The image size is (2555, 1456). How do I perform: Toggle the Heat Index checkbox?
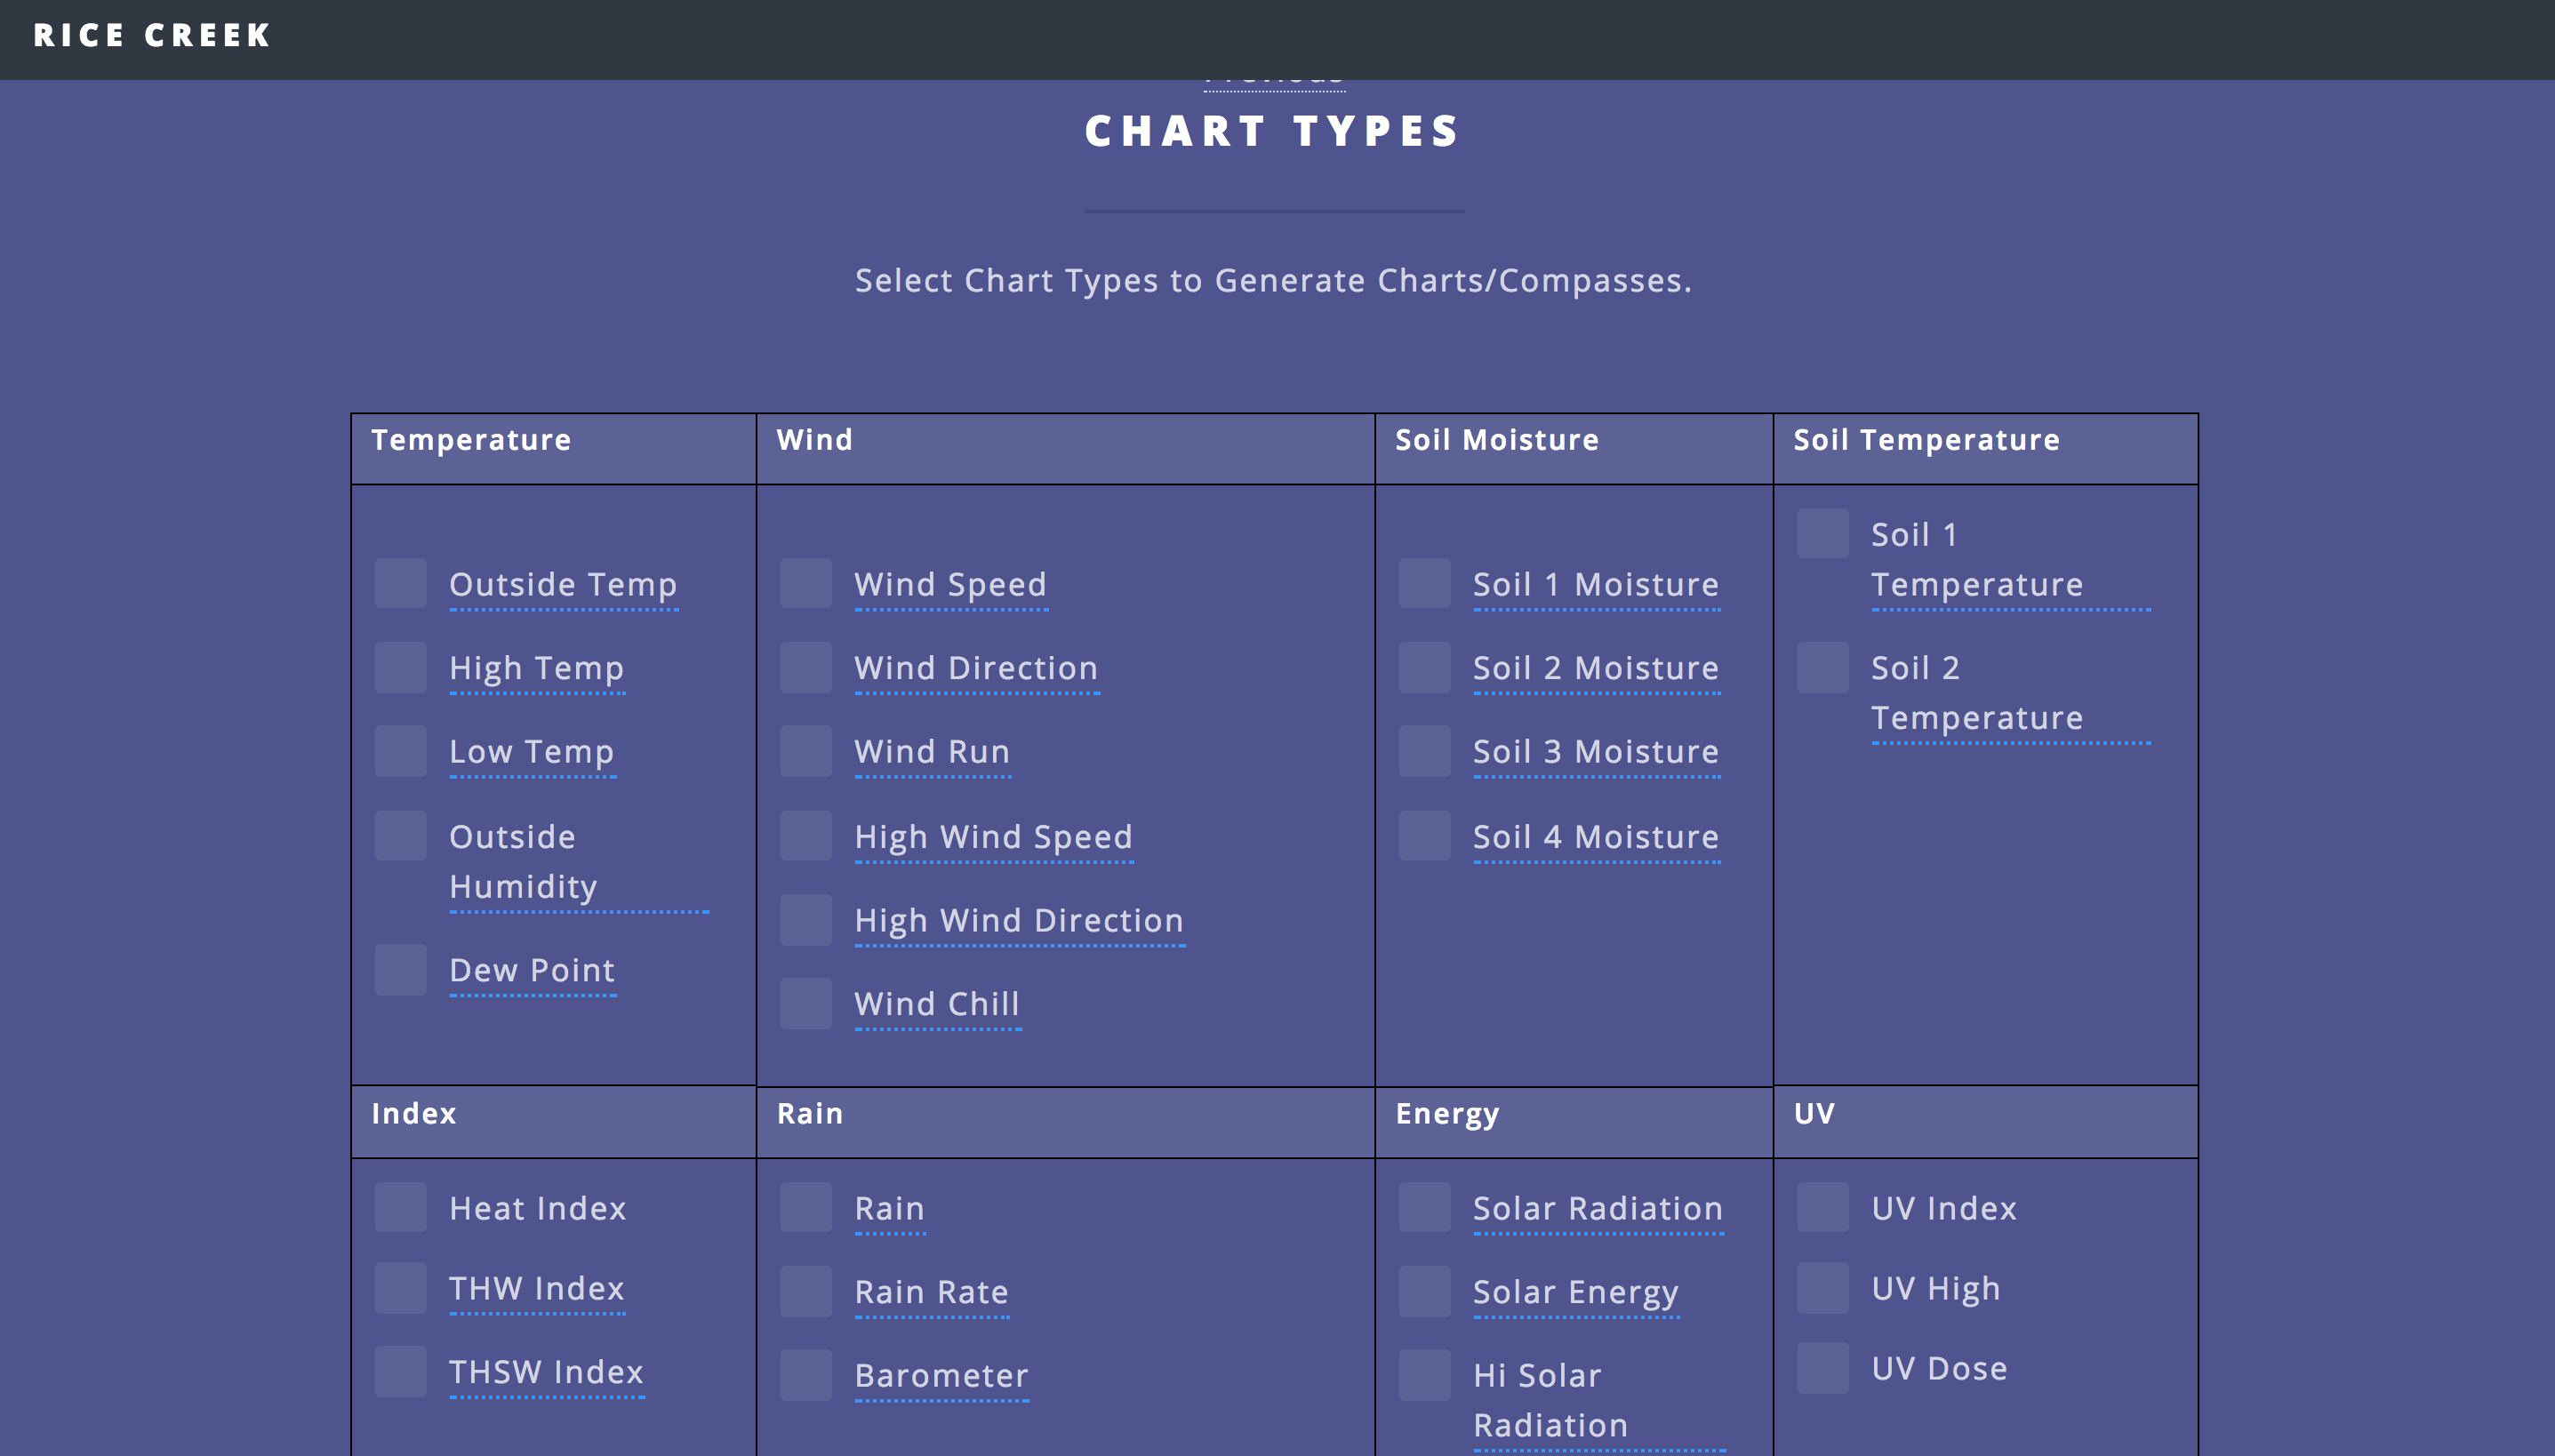[x=400, y=1207]
